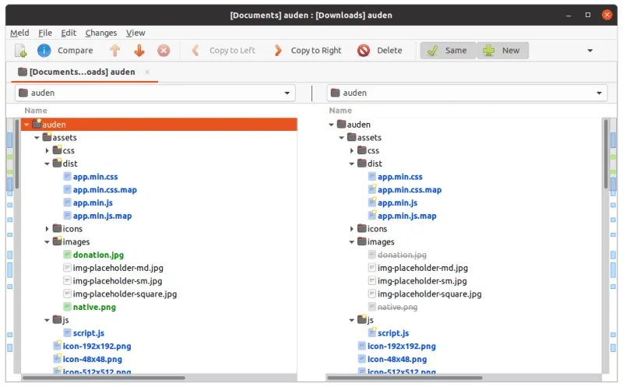Select the css folder icon in left pane

(x=57, y=150)
